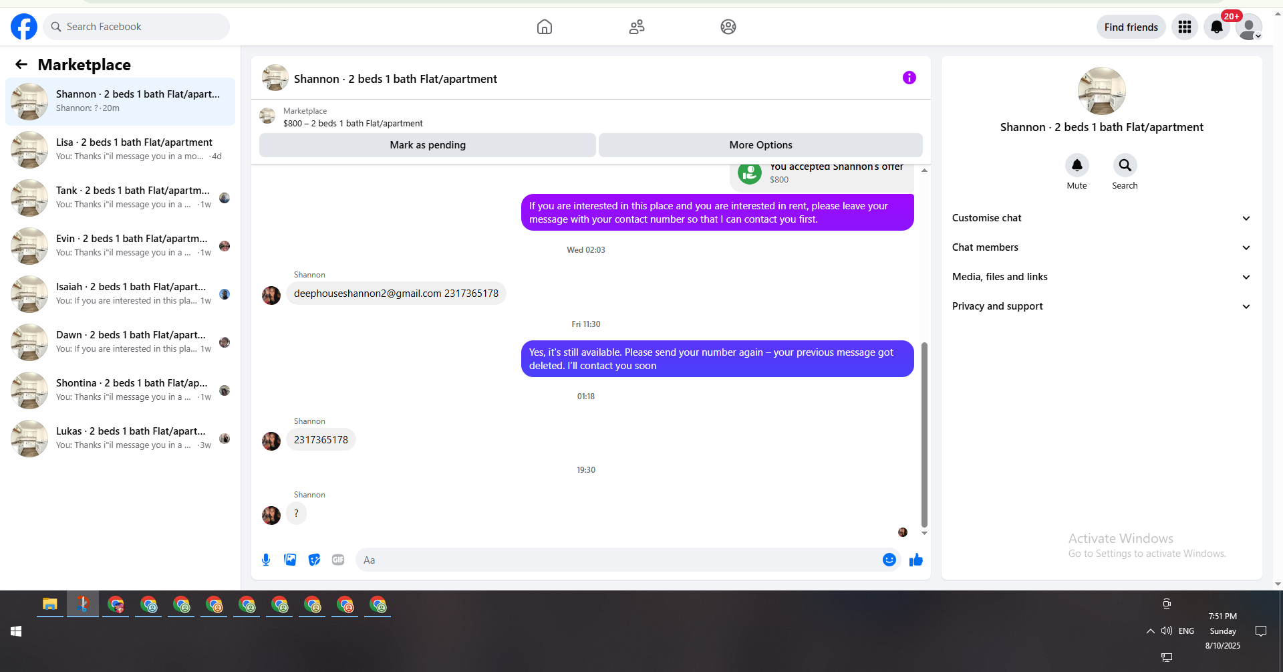1283x672 pixels.
Task: Click the chat scrollbar down arrow
Action: pyautogui.click(x=924, y=533)
